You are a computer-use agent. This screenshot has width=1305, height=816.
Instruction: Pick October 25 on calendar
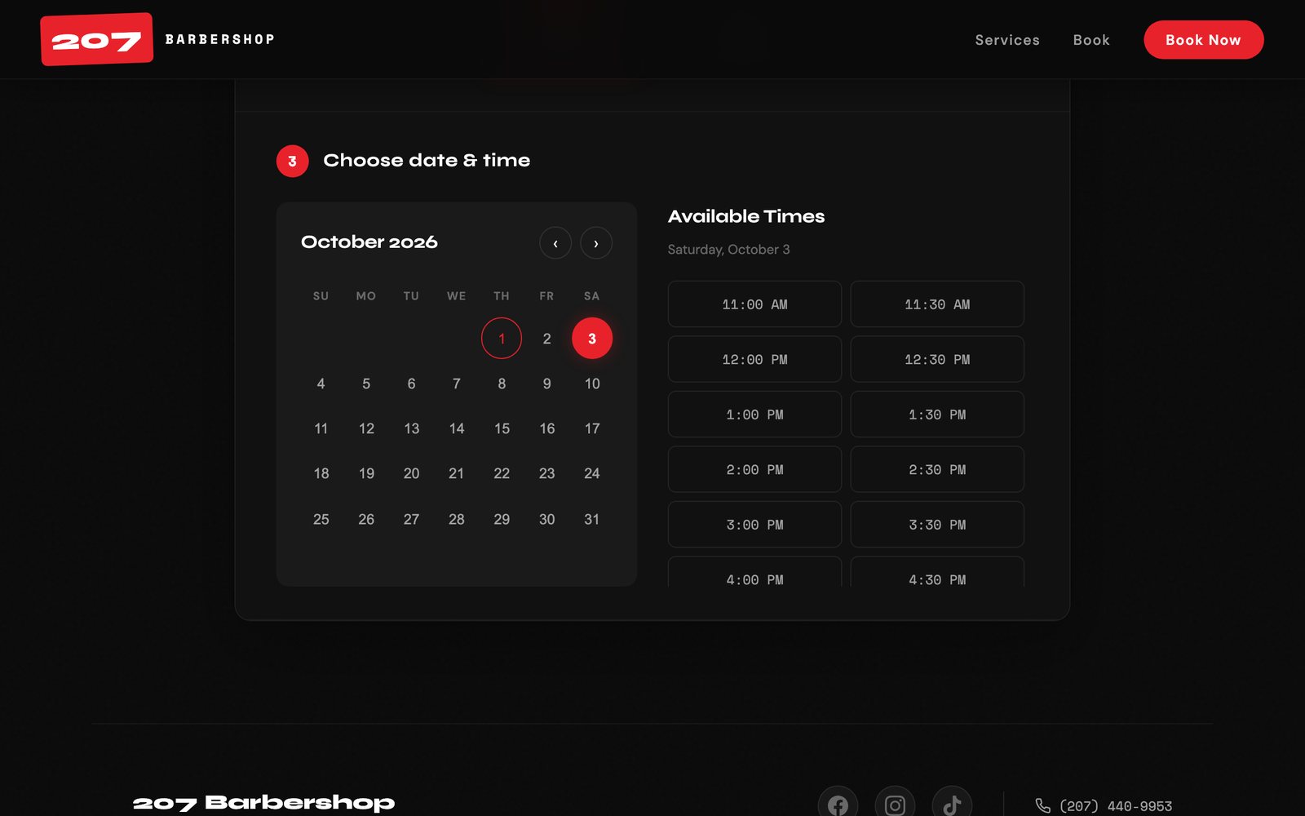tap(321, 519)
